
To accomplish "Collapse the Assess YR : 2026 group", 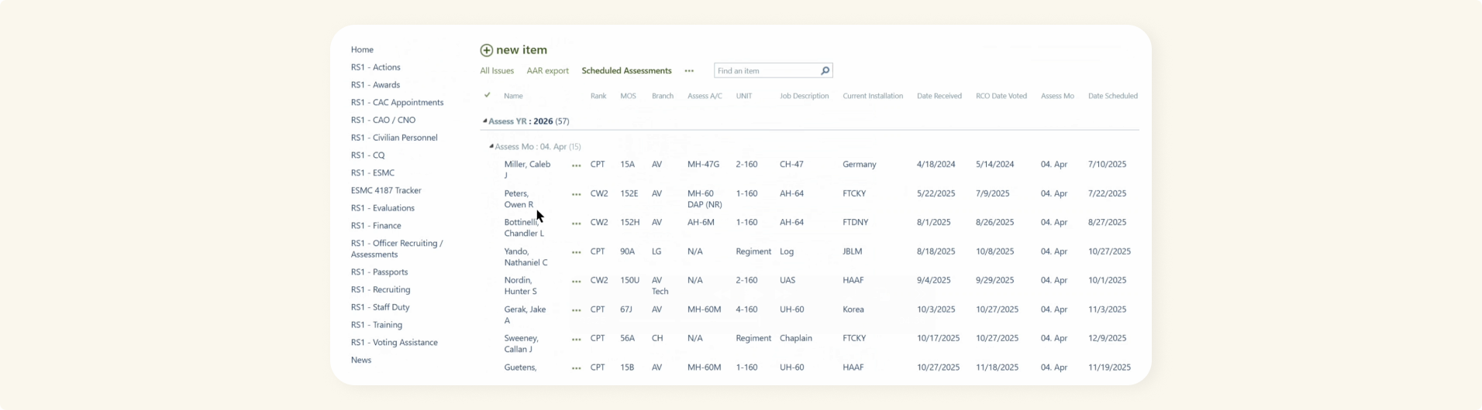I will pos(484,121).
